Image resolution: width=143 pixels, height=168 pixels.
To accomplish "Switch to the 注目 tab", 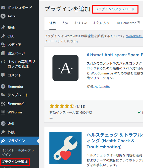I will (53, 23).
